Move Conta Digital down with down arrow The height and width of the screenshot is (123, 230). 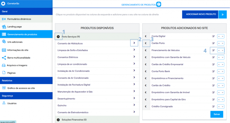tap(223, 36)
